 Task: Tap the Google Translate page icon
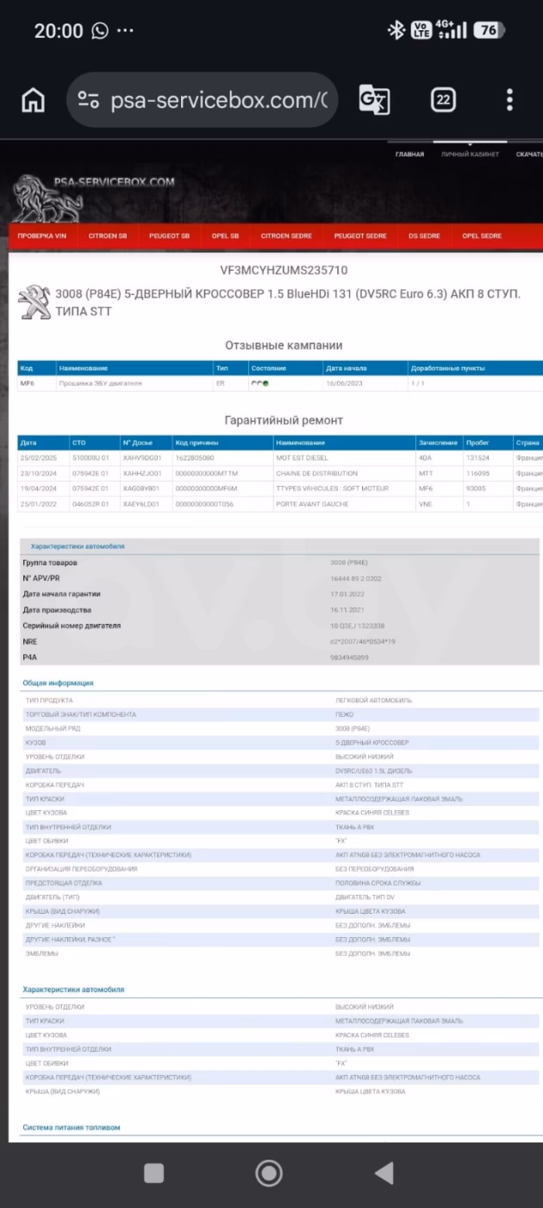click(x=374, y=100)
